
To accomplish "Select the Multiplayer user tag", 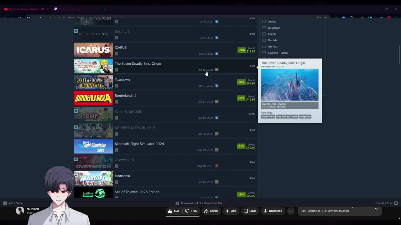I will (x=305, y=117).
